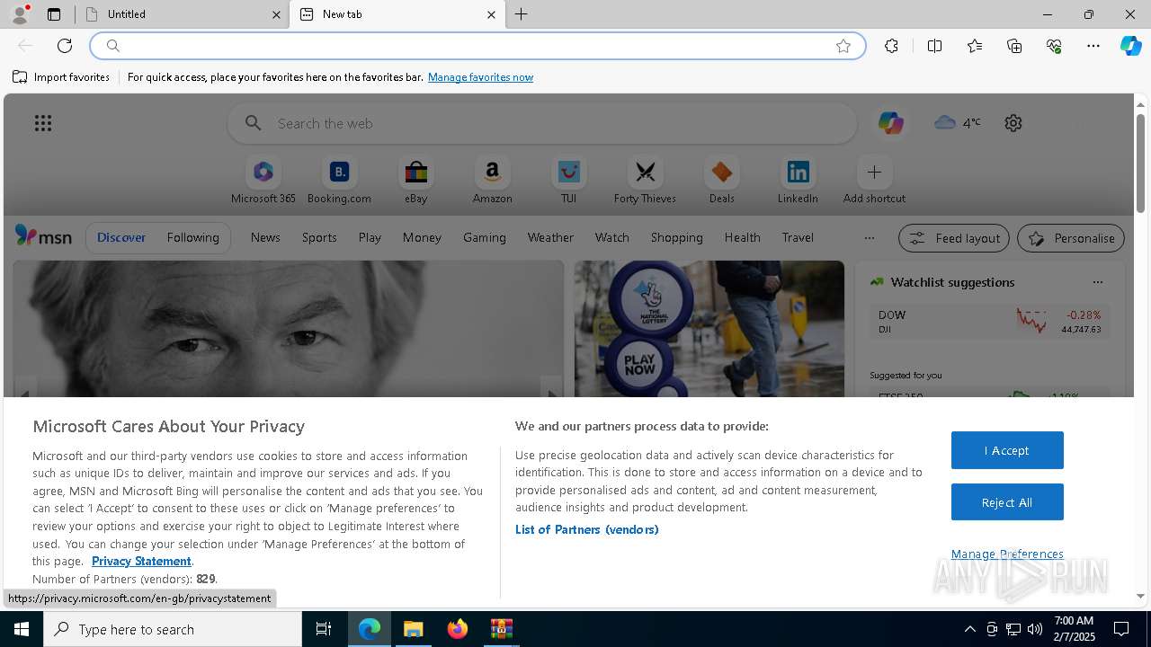Open the Gaming category
The height and width of the screenshot is (647, 1151).
pyautogui.click(x=485, y=237)
